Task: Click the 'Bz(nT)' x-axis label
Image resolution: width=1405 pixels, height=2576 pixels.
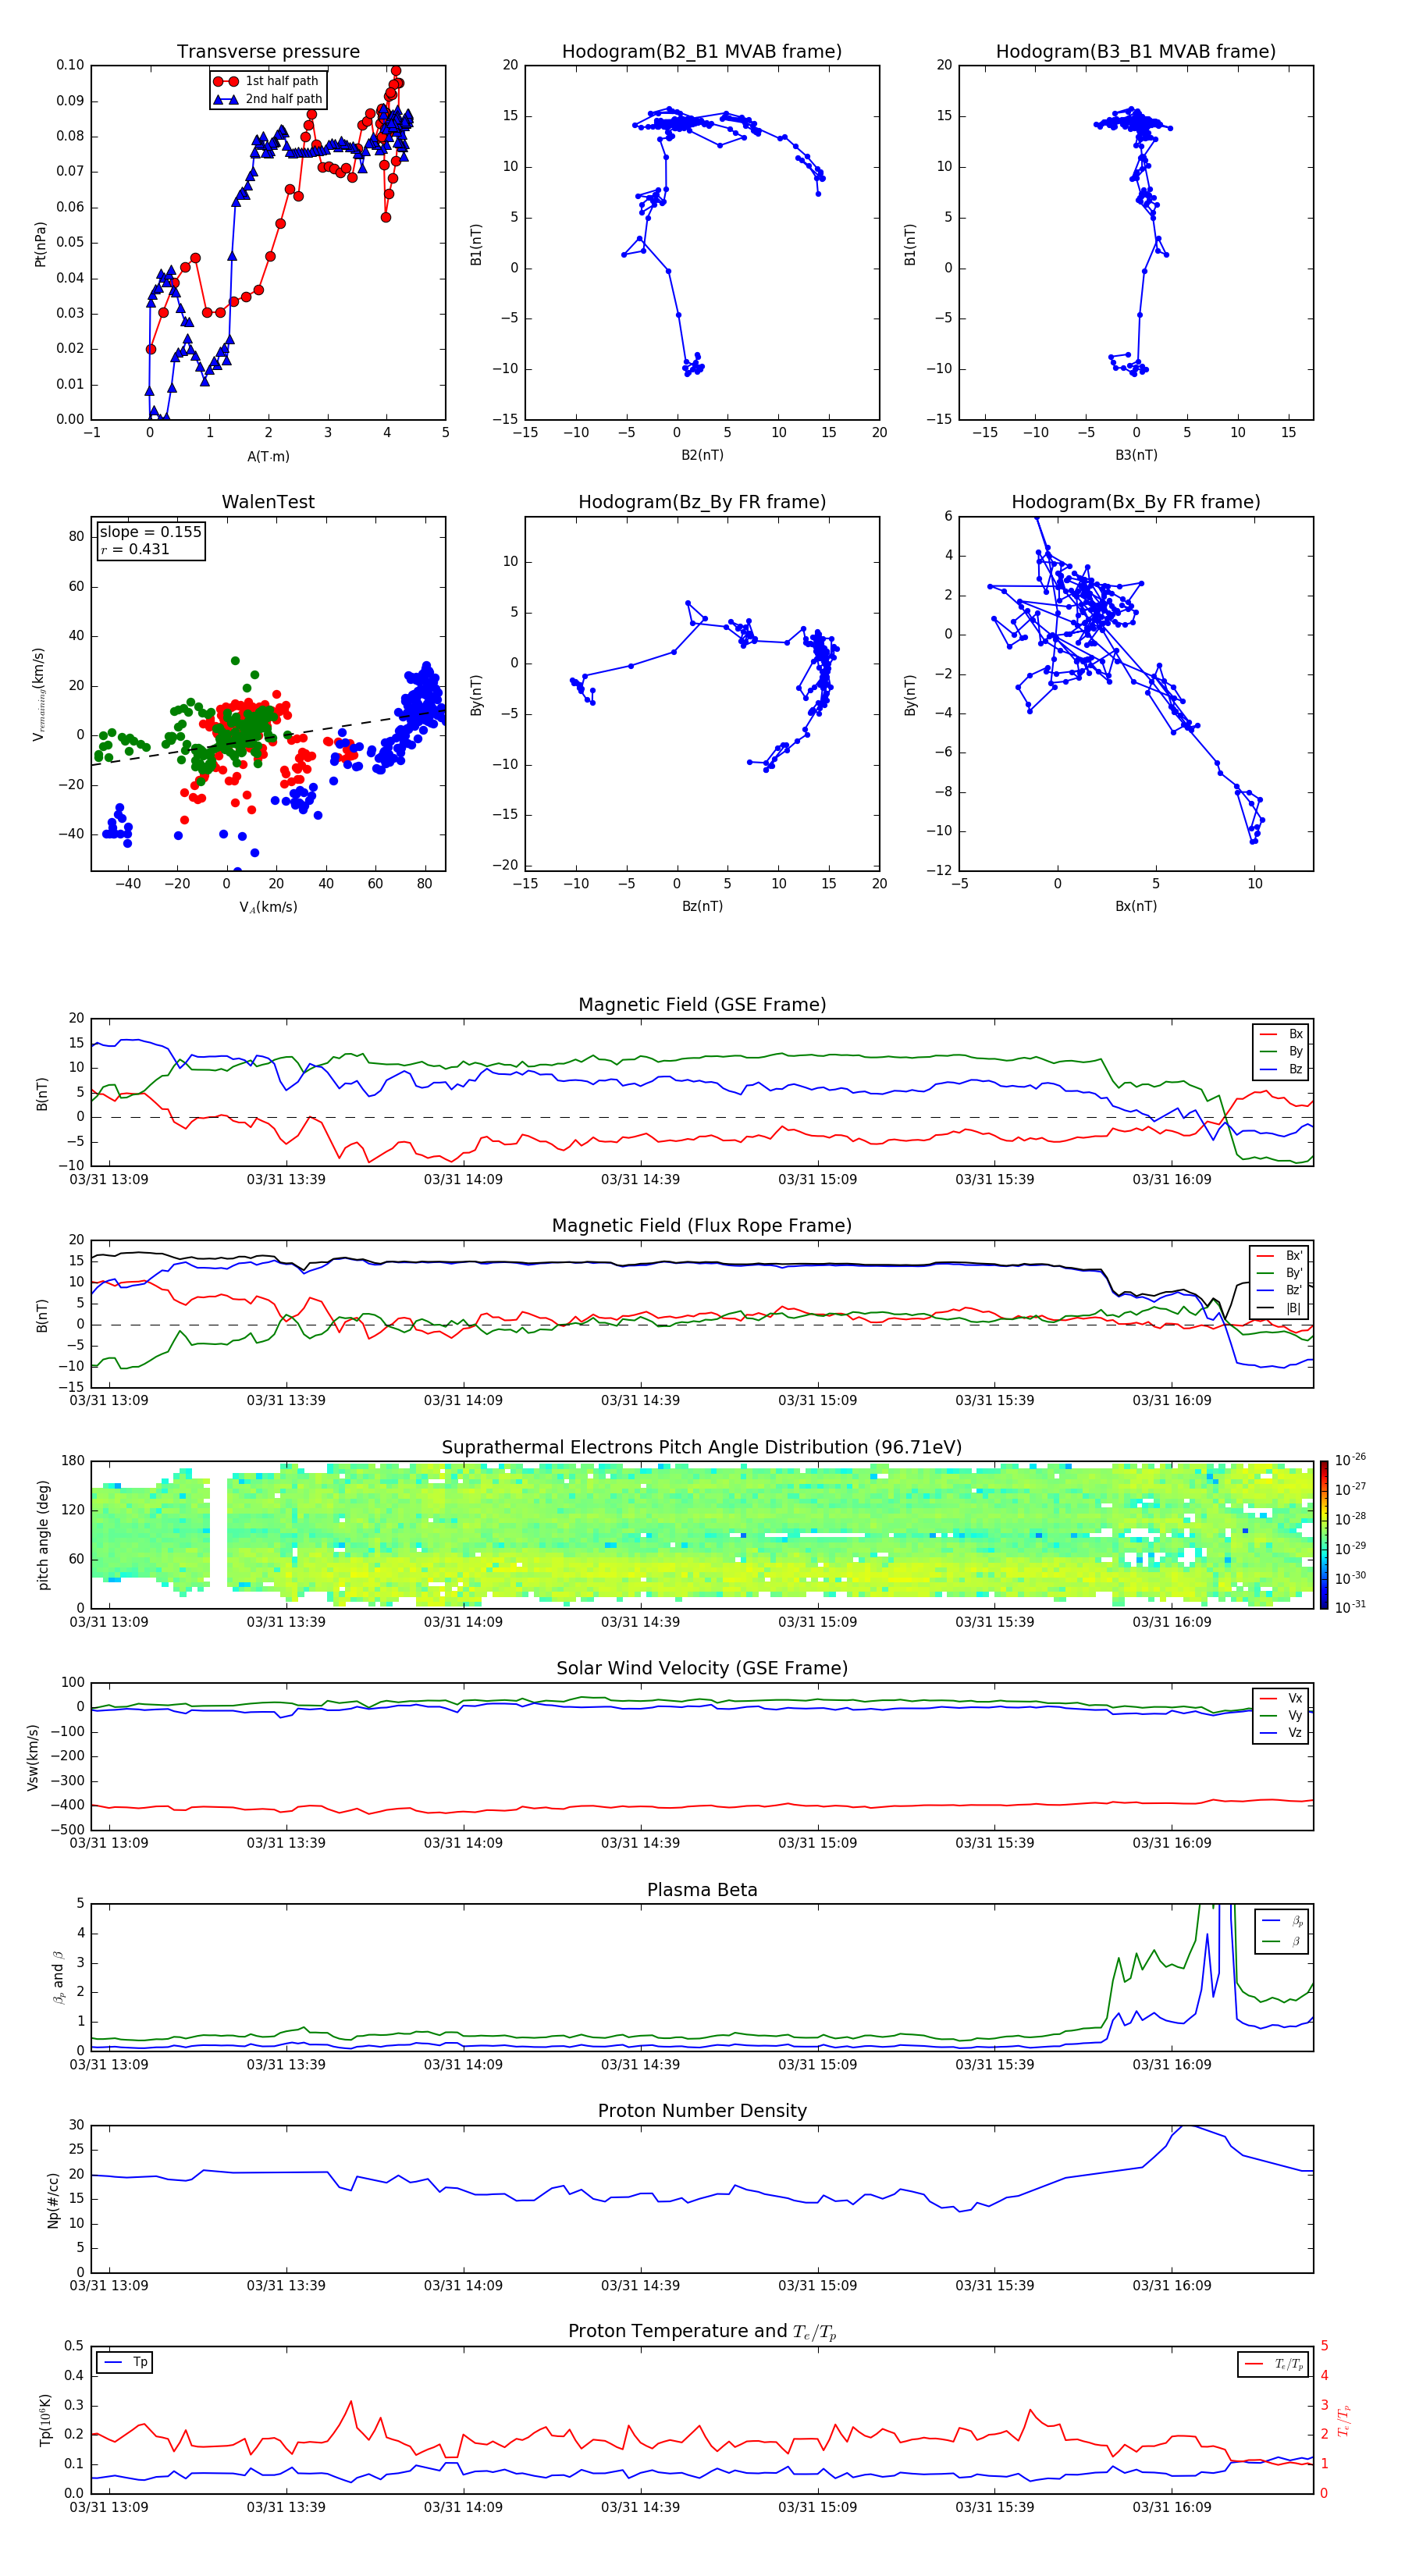Action: point(702,906)
